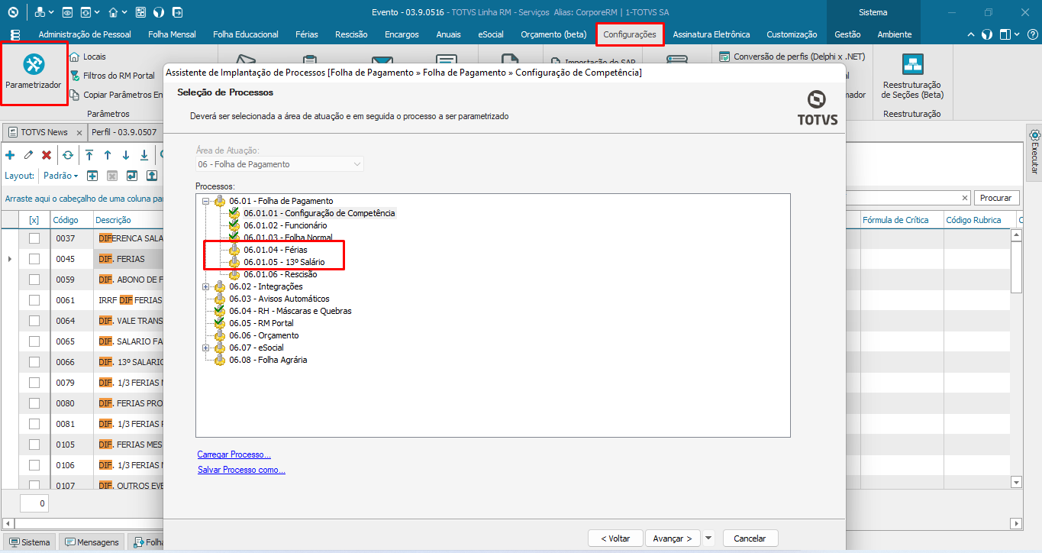1042x553 pixels.
Task: Click Filtros do RM Portal ribbon item
Action: tap(112, 76)
